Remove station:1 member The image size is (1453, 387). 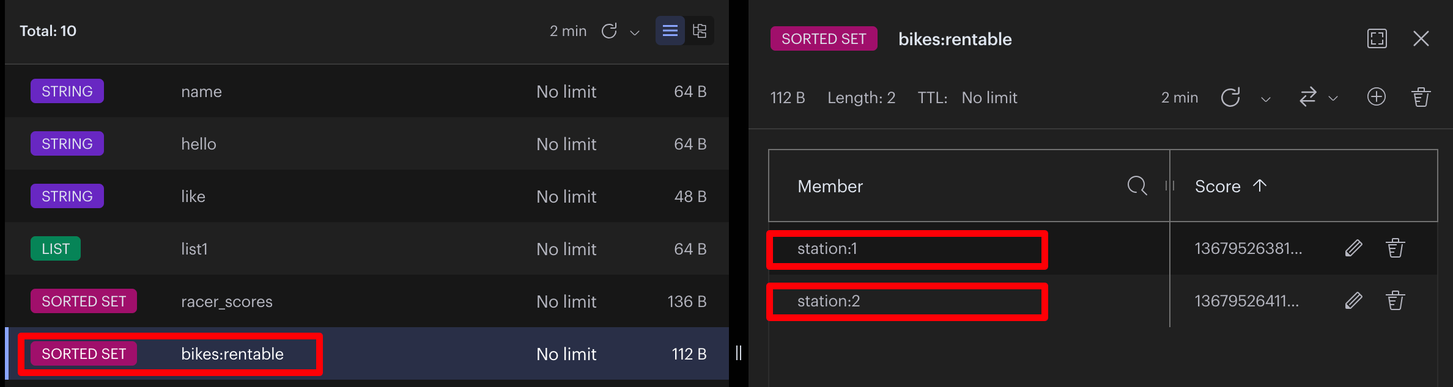(x=1396, y=248)
